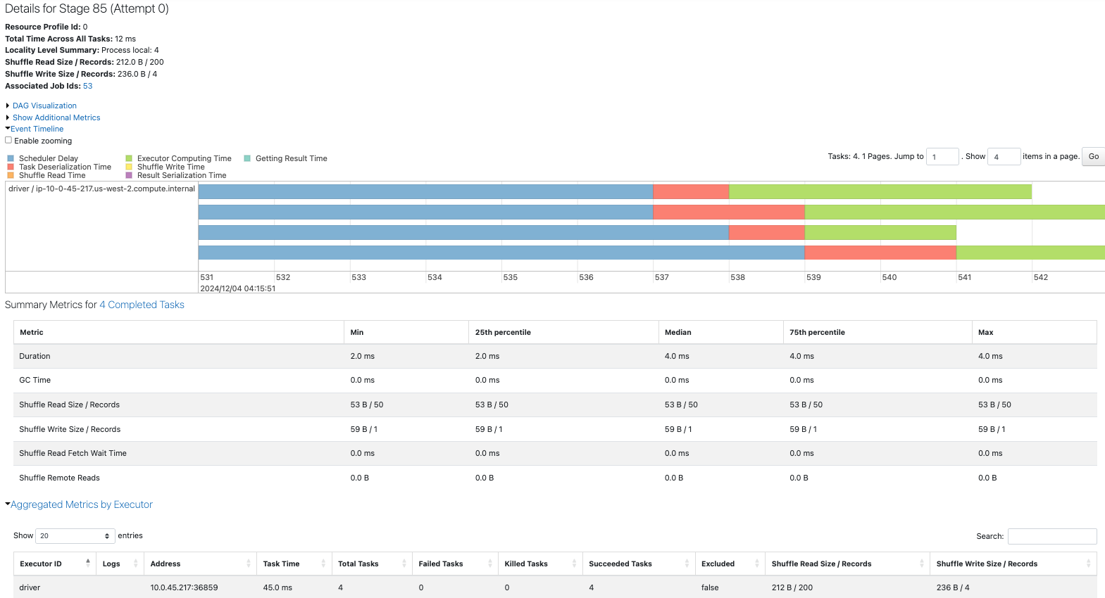Click the Logs column sort arrows
The width and height of the screenshot is (1105, 598).
click(136, 564)
